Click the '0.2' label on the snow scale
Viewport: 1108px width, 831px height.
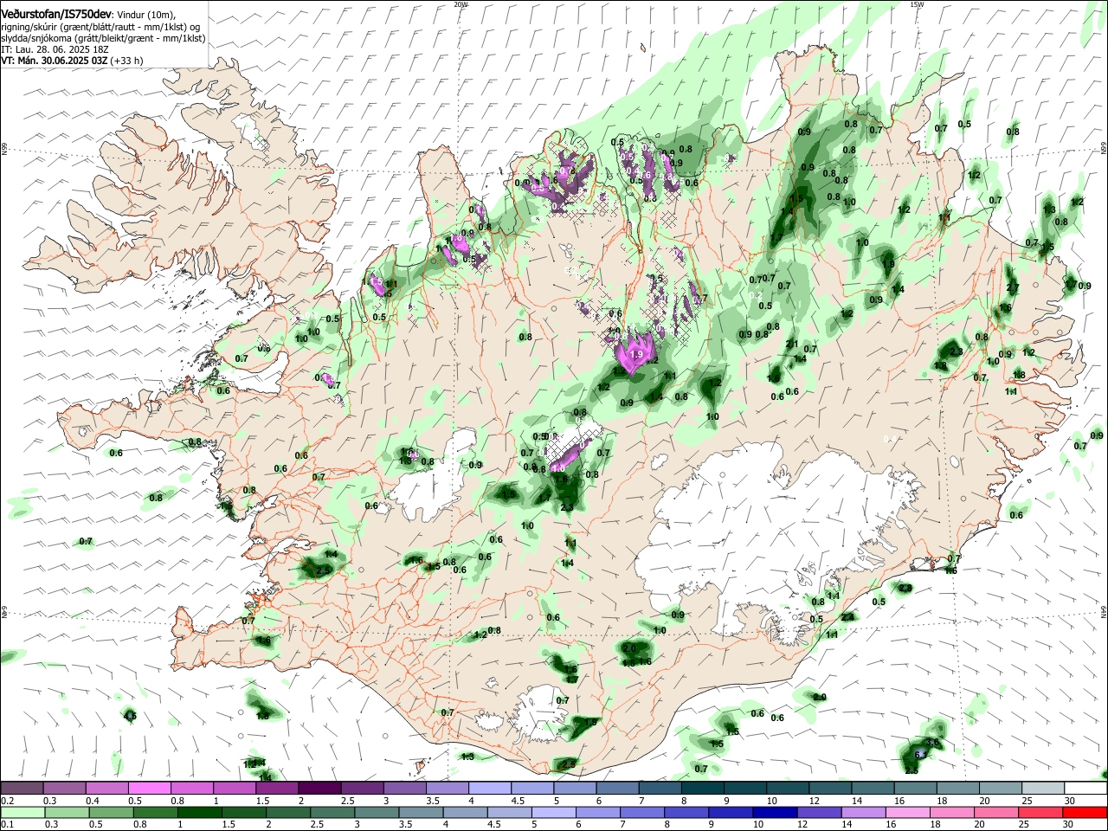8,801
